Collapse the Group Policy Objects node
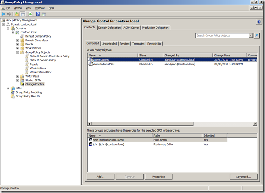Image resolution: width=265 pixels, height=193 pixels. click(17, 52)
